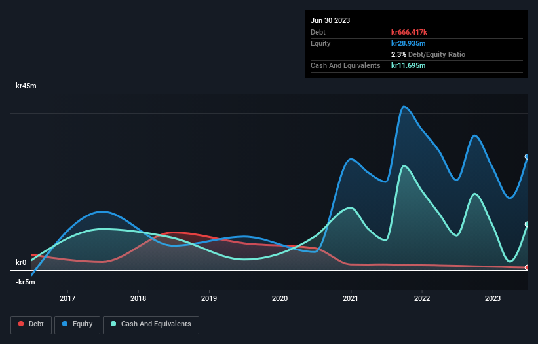The image size is (538, 344).
Task: Click the 2022 x-axis label
Action: (x=422, y=298)
